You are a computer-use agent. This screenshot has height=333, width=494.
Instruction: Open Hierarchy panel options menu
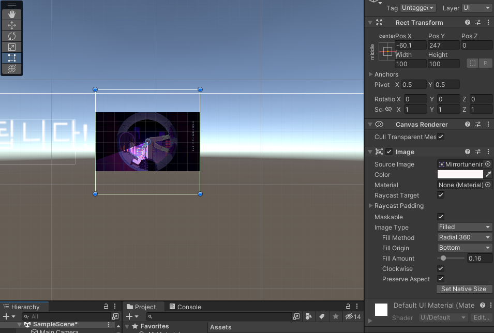pos(115,306)
